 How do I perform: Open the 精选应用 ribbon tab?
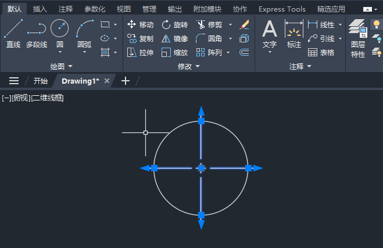[331, 9]
